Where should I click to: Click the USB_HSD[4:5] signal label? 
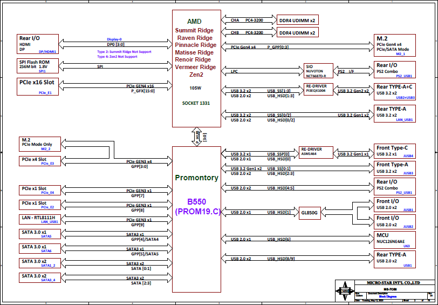click(280, 188)
